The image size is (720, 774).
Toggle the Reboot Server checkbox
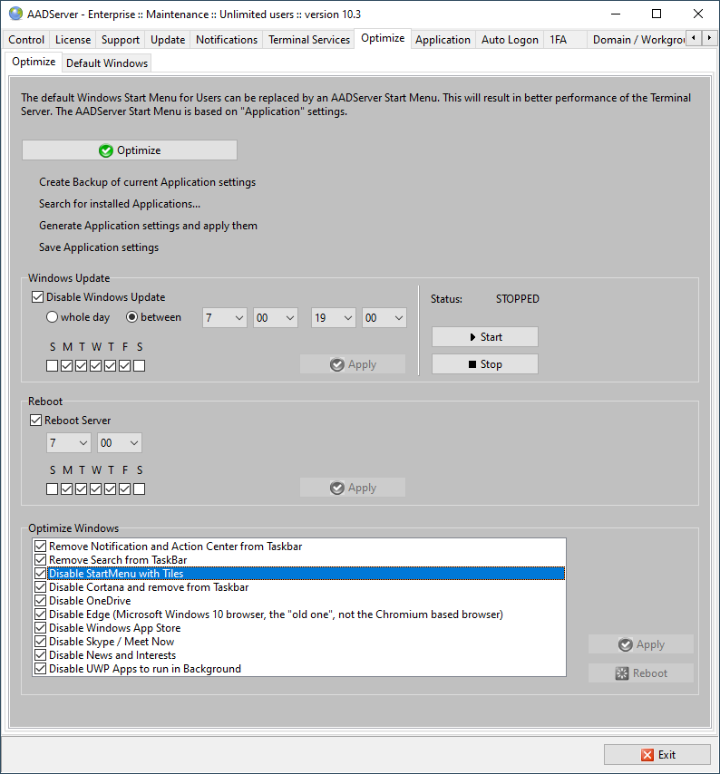tap(37, 421)
